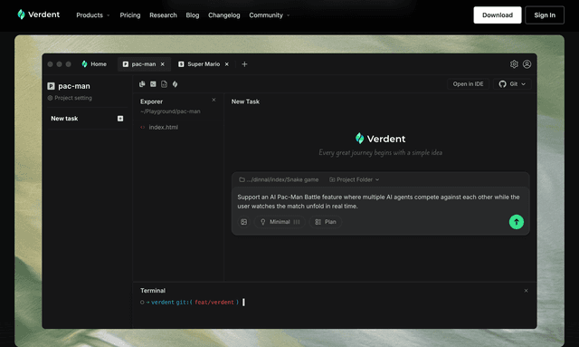Click the terminal prompt line
579x347 pixels.
pyautogui.click(x=193, y=303)
